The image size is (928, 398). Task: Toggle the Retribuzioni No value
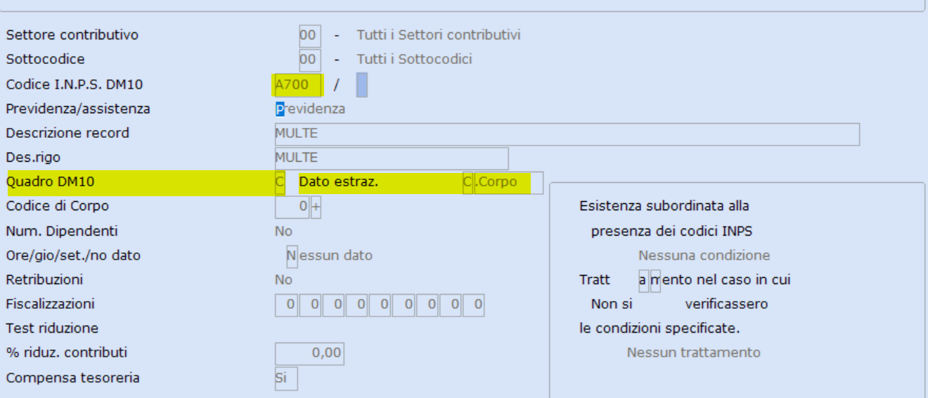[x=283, y=280]
